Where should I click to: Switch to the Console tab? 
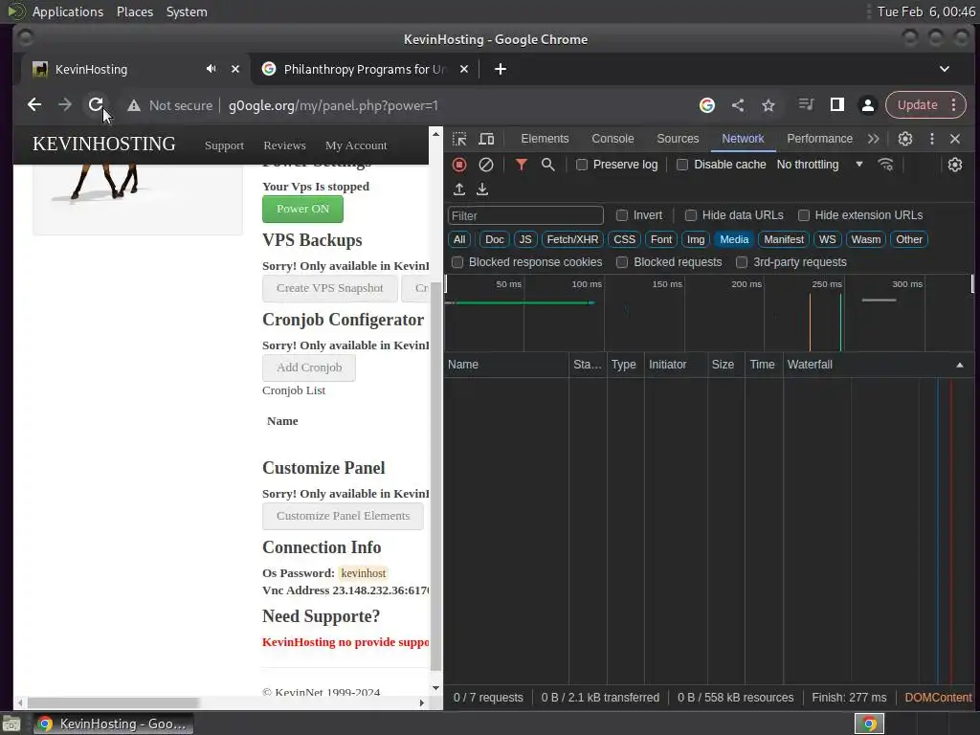coord(612,139)
